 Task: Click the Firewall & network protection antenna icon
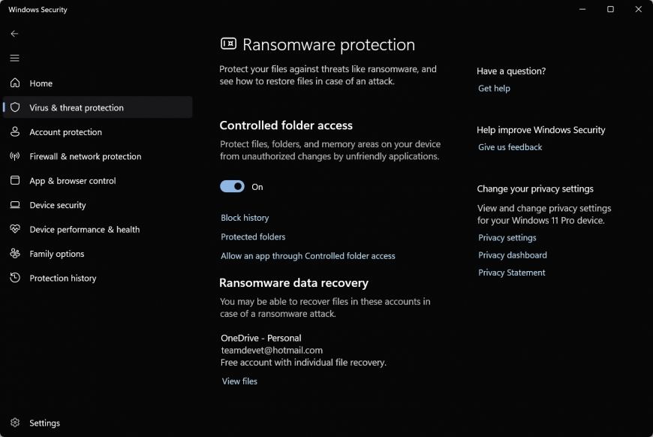15,156
